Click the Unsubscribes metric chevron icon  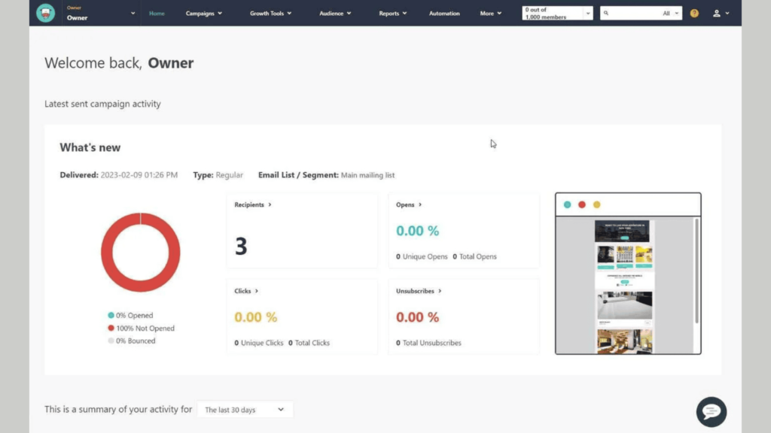[440, 290]
